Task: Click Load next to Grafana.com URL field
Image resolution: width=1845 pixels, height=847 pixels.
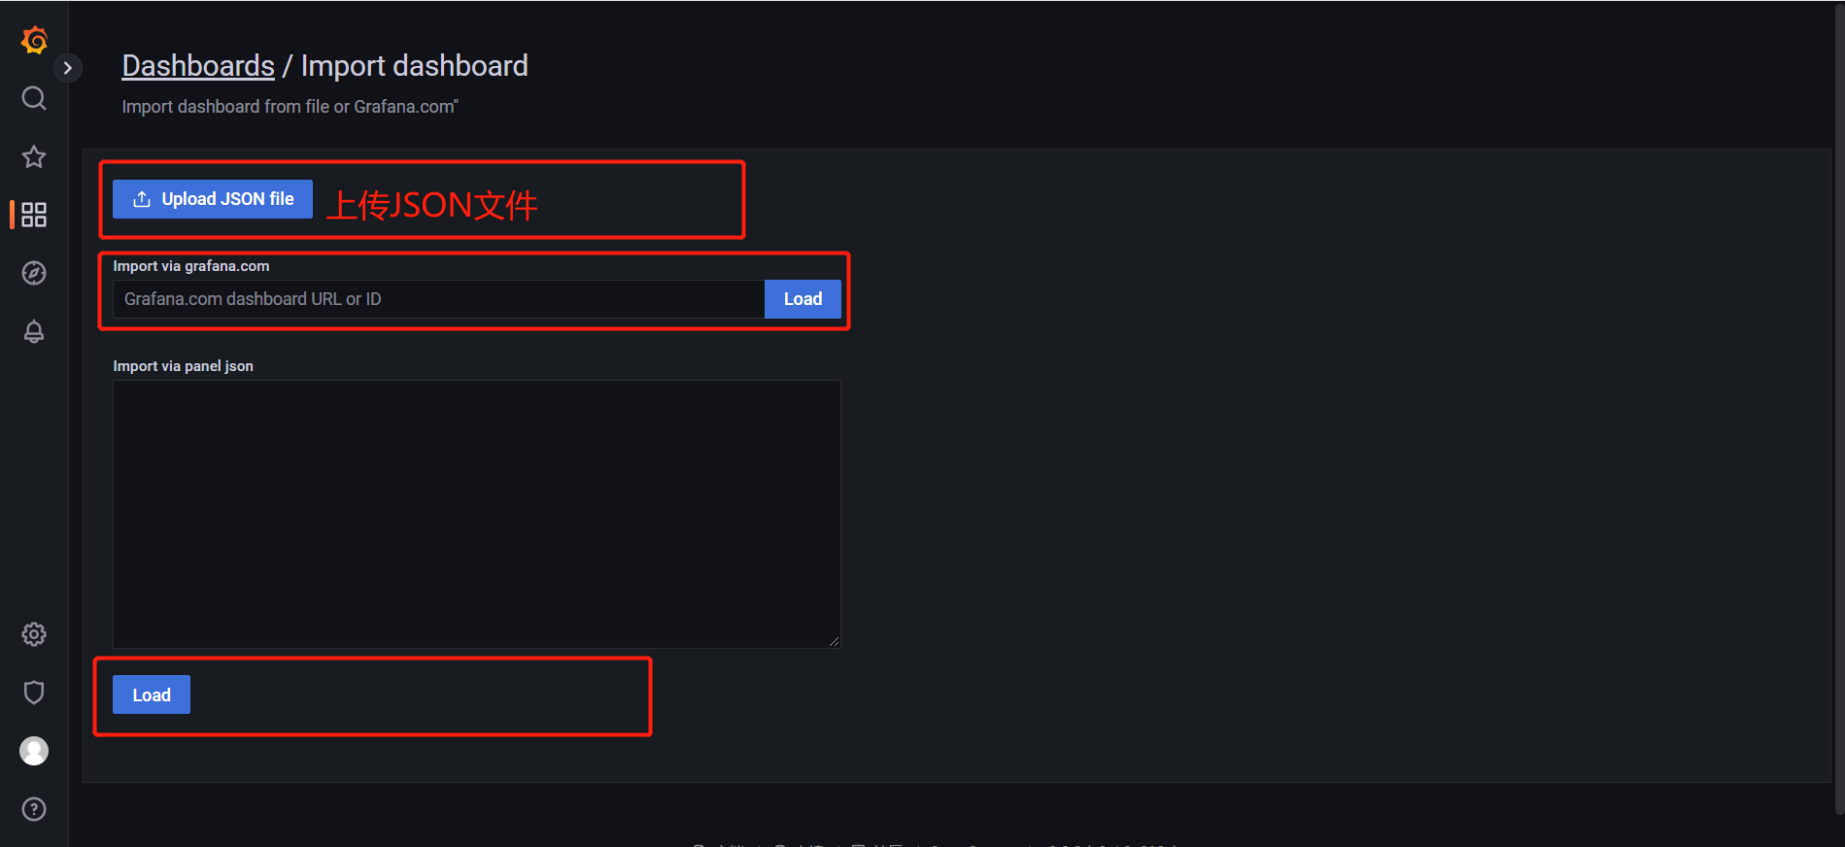Action: pyautogui.click(x=803, y=299)
